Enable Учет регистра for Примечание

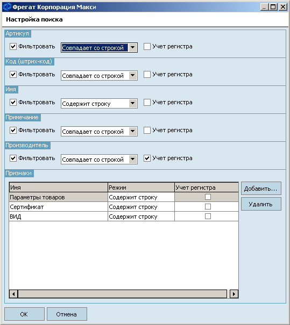[x=147, y=131]
